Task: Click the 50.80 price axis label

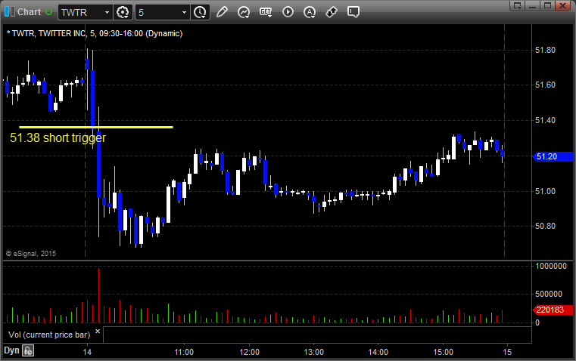Action: coord(545,226)
